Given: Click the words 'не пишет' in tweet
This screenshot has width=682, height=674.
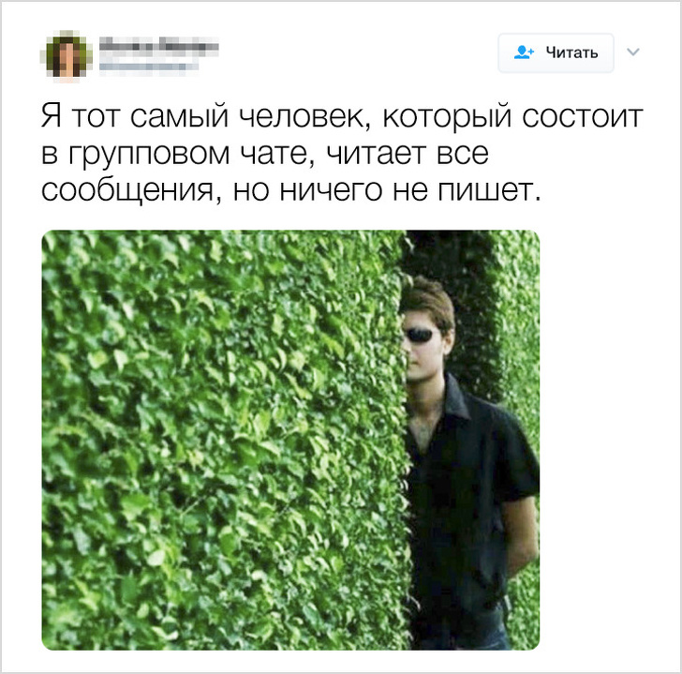Looking at the screenshot, I should (x=467, y=190).
